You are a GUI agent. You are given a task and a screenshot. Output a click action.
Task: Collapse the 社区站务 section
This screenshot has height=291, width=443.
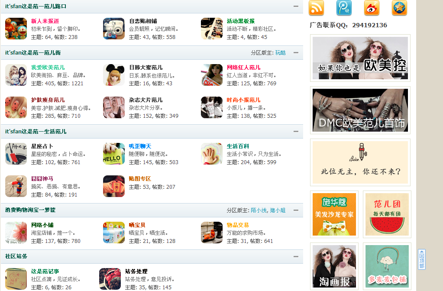(x=296, y=256)
